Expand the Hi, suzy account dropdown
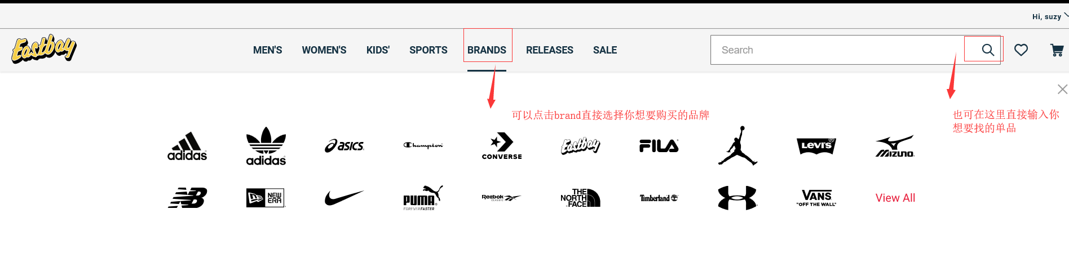 (1050, 16)
